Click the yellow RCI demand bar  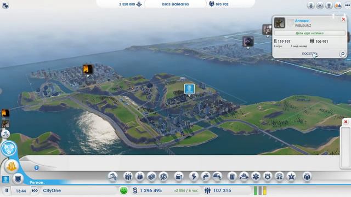click(x=265, y=190)
